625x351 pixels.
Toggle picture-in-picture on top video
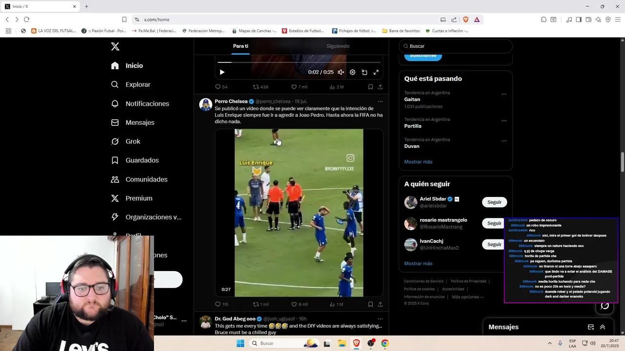point(364,72)
